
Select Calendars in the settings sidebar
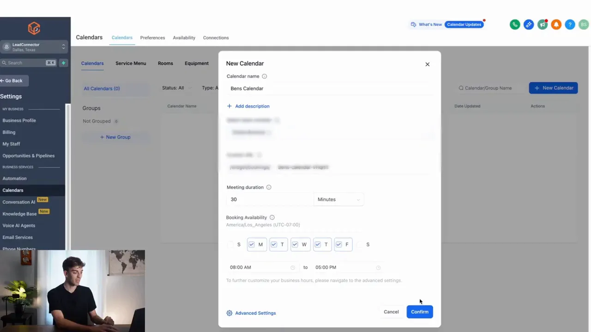click(32, 190)
